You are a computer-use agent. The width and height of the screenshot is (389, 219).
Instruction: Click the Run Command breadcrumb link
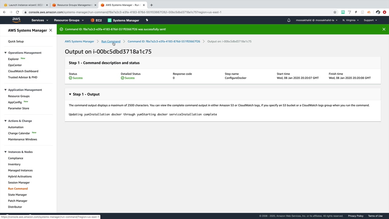111,41
